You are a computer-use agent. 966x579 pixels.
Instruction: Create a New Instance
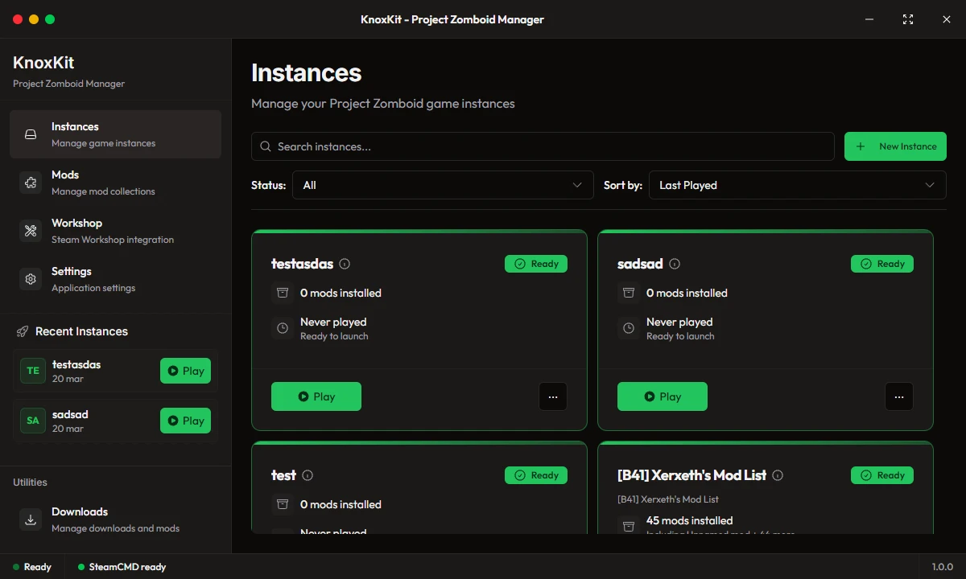tap(895, 146)
